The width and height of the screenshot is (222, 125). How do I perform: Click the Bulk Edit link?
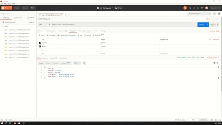pos(216,39)
